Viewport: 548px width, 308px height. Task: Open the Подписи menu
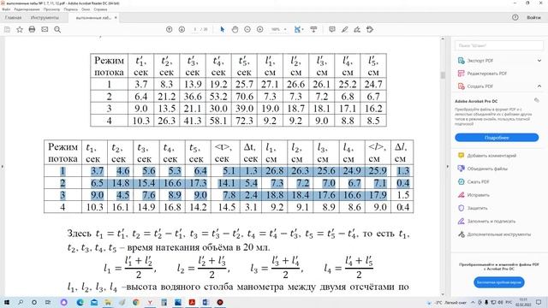70,9
